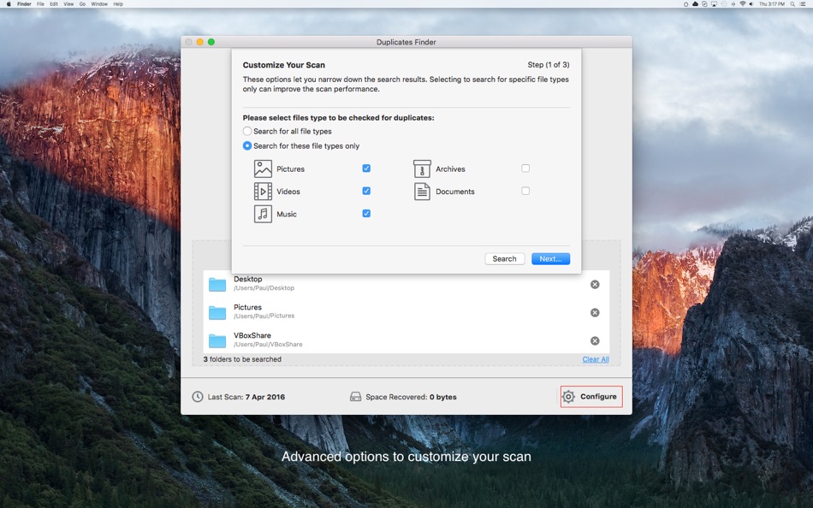Uncheck the Pictures checkbox

366,168
